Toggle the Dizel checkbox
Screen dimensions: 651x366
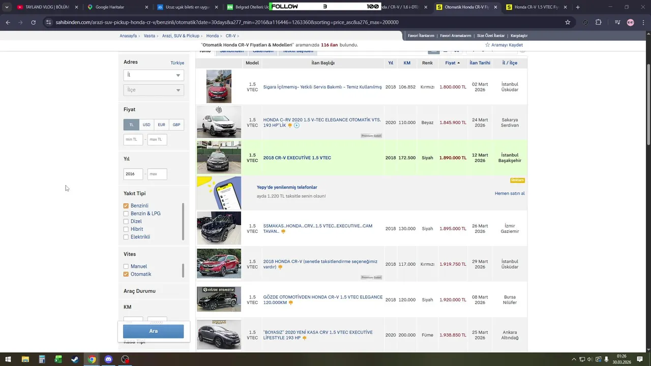(x=126, y=221)
